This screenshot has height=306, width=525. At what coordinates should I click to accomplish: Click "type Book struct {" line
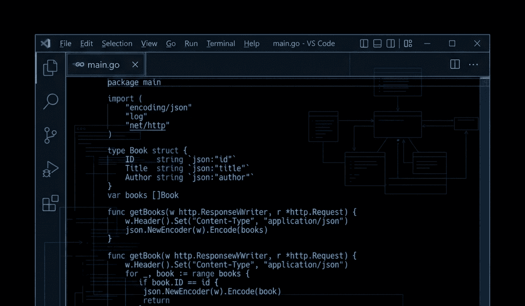(147, 151)
